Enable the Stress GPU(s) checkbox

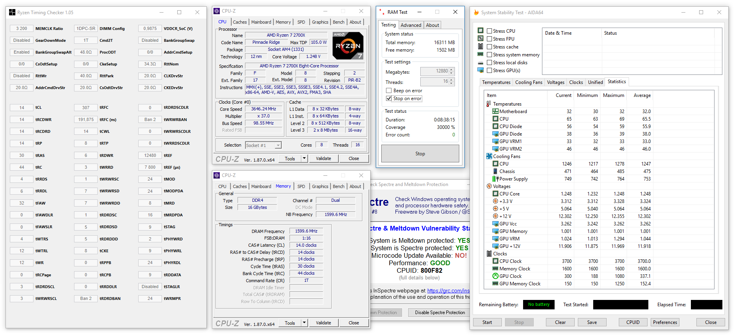(490, 71)
